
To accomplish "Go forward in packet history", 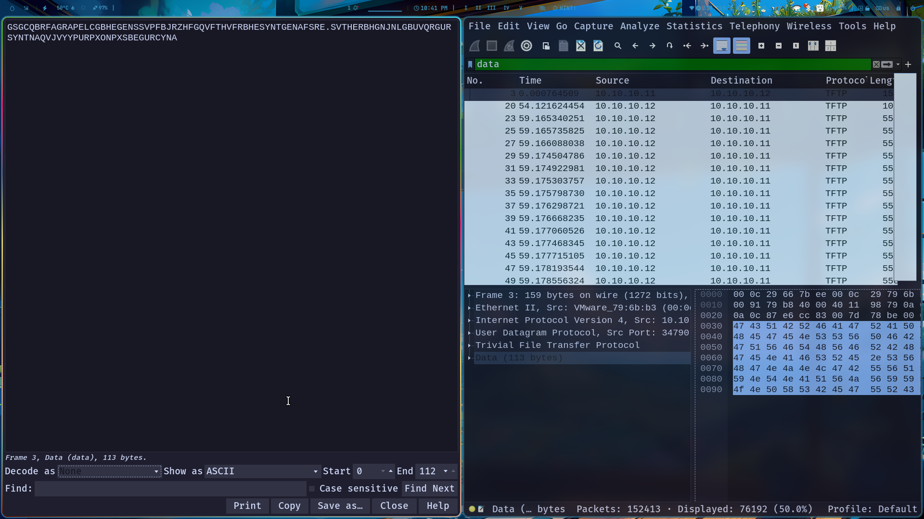I will [653, 46].
